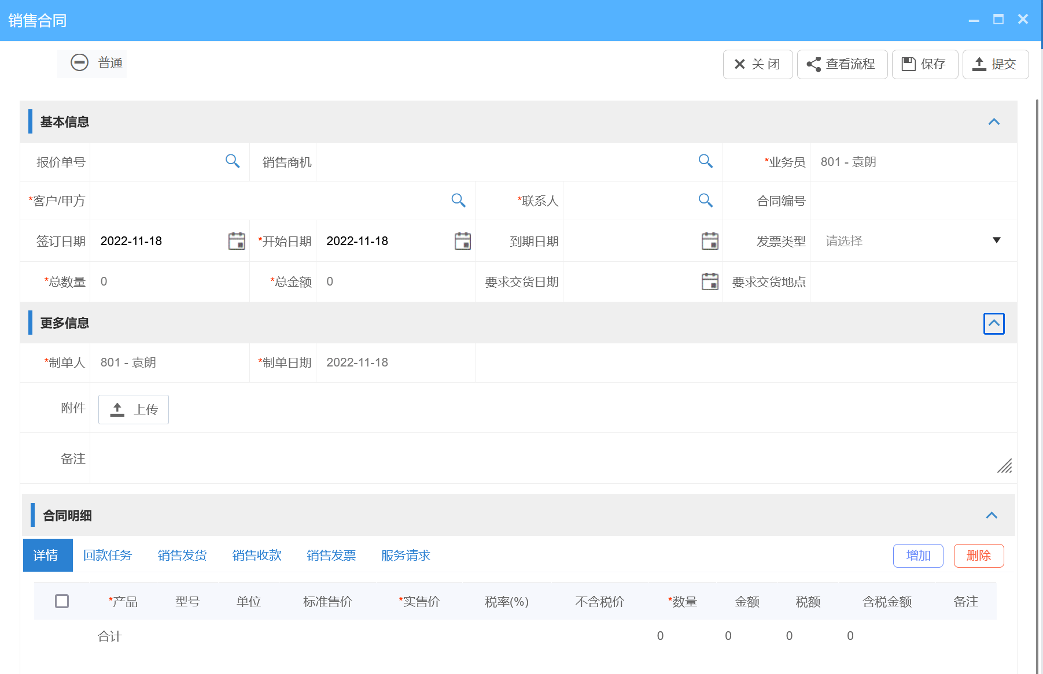Image resolution: width=1043 pixels, height=674 pixels.
Task: Switch to the 回款任务 tab
Action: [108, 555]
